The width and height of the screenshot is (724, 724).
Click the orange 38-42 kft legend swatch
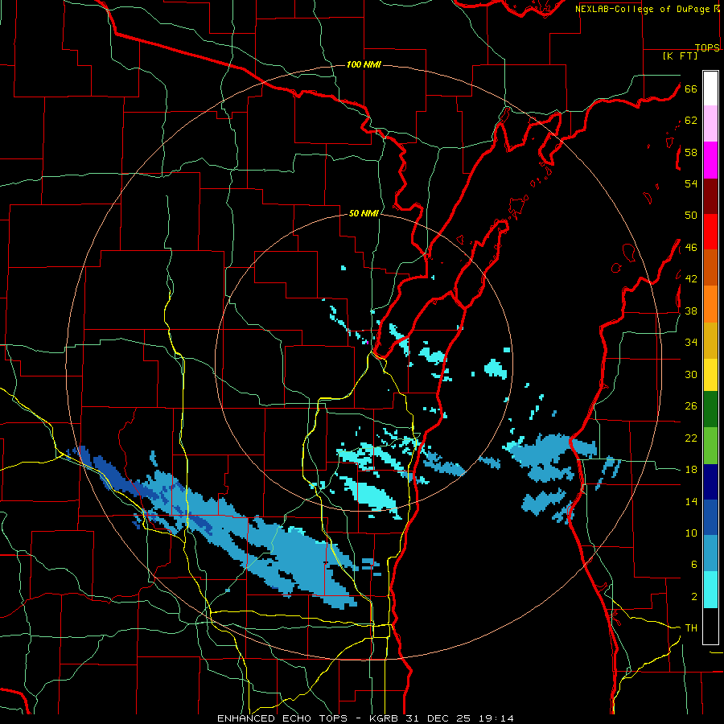pos(710,303)
